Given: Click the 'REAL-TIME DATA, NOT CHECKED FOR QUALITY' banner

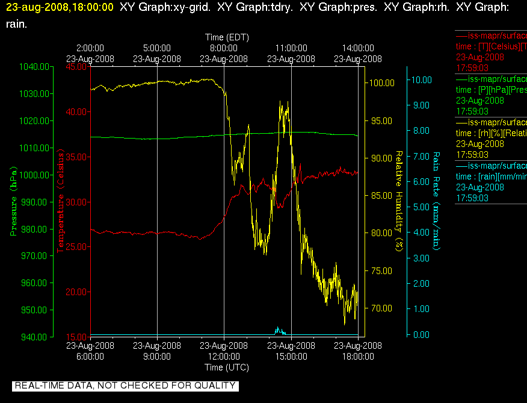Looking at the screenshot, I should (125, 386).
